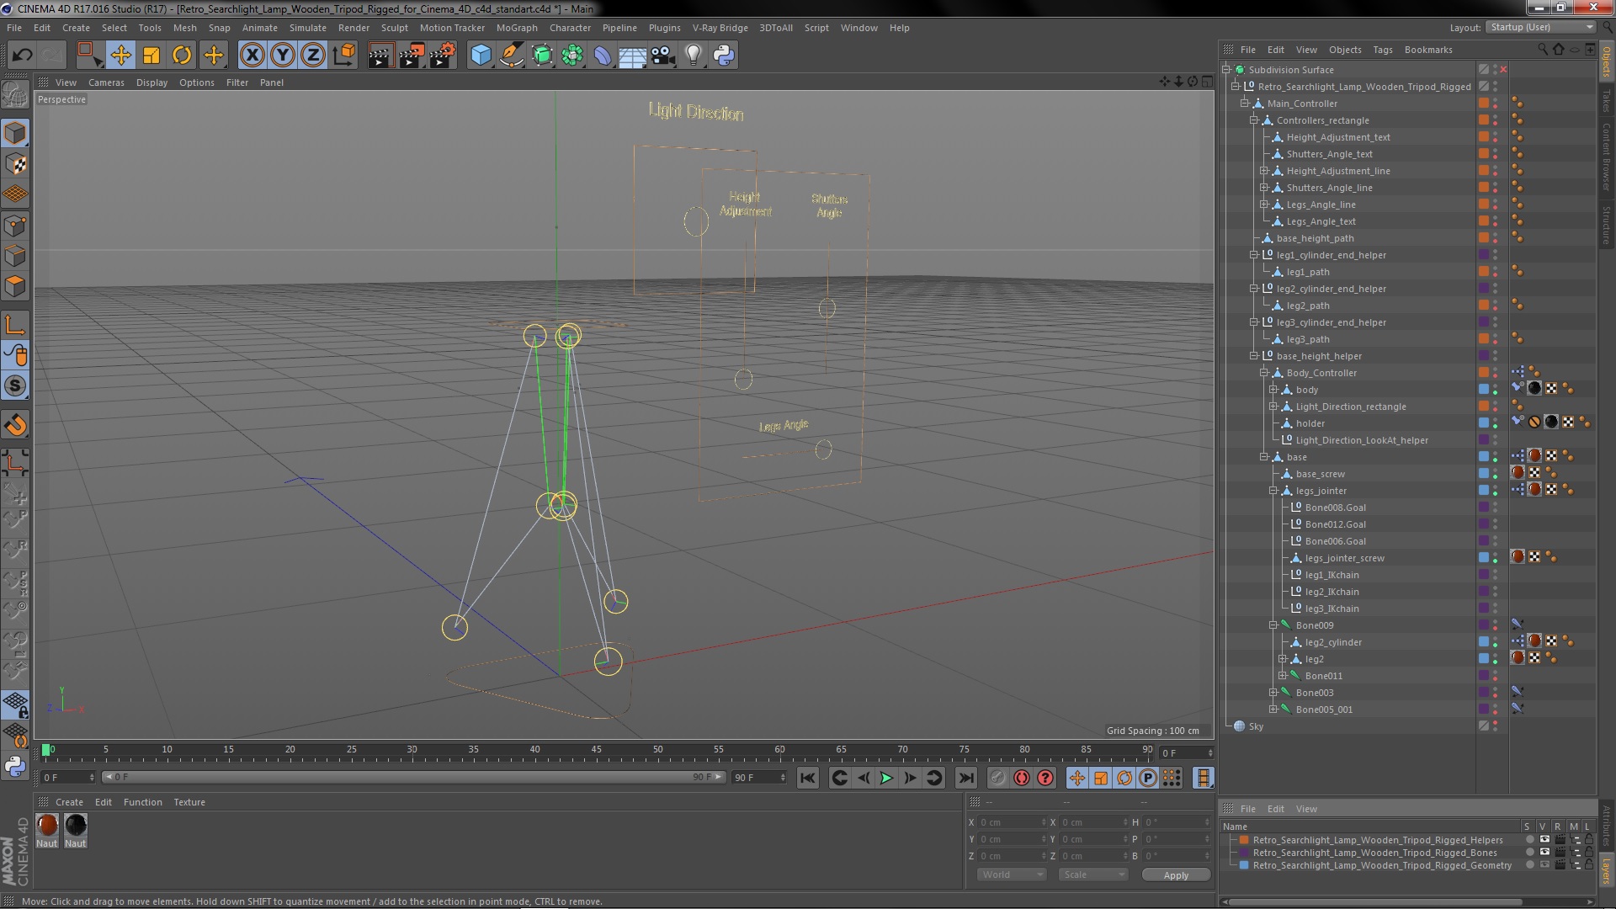Open the Array modeling objects icon
The image size is (1616, 909).
click(572, 56)
